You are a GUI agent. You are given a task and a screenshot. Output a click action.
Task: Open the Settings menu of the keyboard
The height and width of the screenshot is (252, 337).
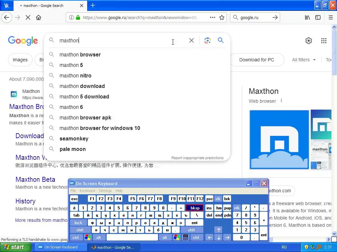(x=105, y=191)
